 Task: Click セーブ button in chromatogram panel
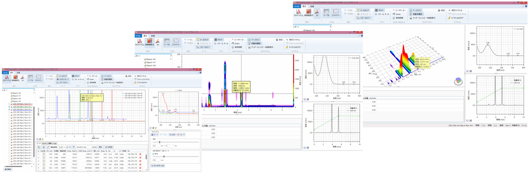click(155, 134)
